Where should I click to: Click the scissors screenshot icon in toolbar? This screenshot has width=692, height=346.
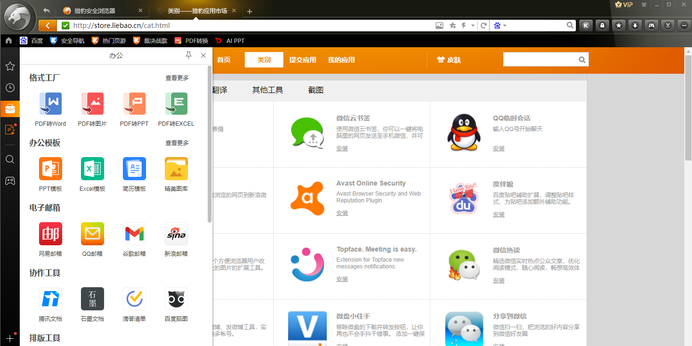click(667, 26)
